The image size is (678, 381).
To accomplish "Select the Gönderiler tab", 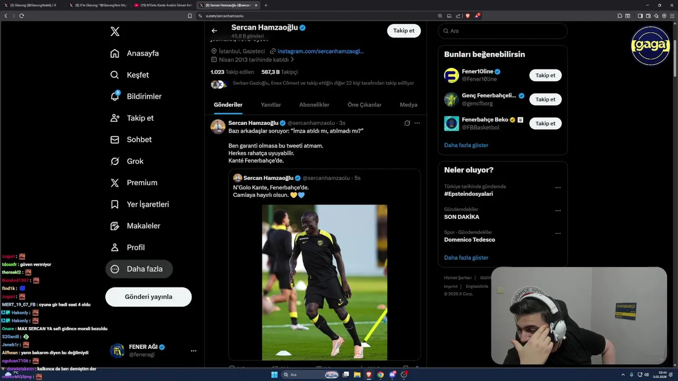I will coord(228,105).
